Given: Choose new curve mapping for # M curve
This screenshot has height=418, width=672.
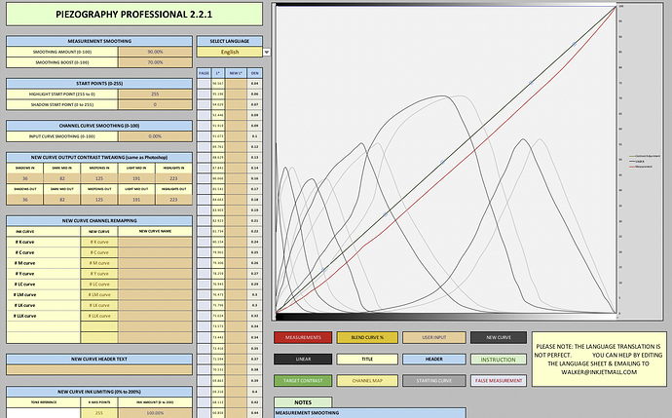Looking at the screenshot, I should pyautogui.click(x=99, y=263).
